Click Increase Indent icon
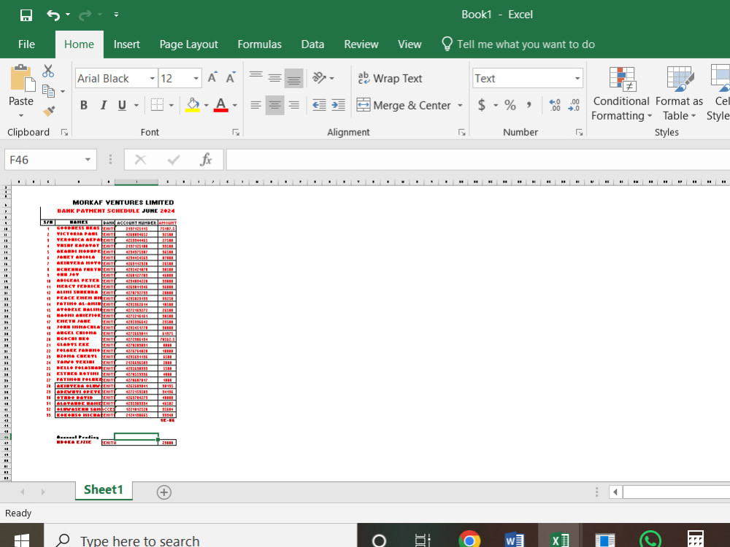Screen dimensions: 730x547 tap(339, 105)
